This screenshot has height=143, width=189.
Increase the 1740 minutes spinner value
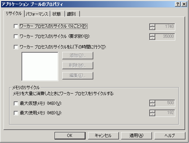(153, 25)
